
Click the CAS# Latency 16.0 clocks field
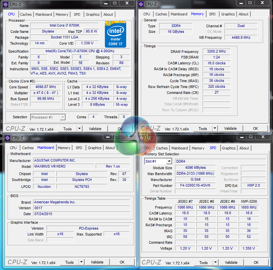(x=217, y=63)
